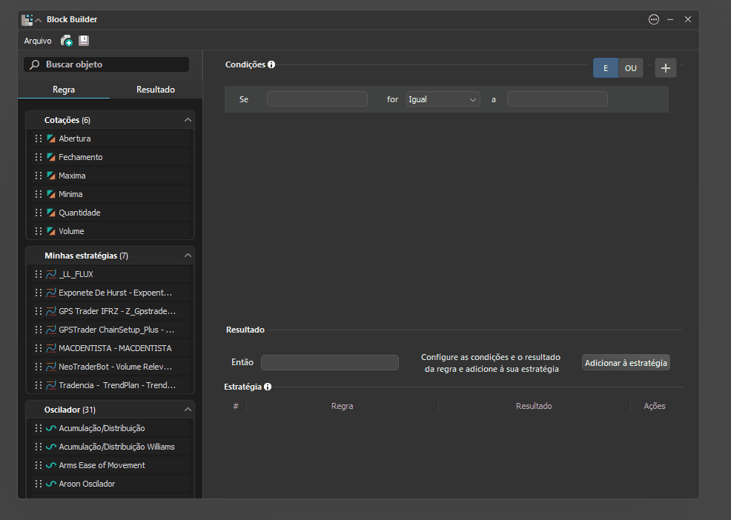The width and height of the screenshot is (731, 520).
Task: Grab the drag handle of Tradencia TrendPlan
Action: (x=39, y=385)
